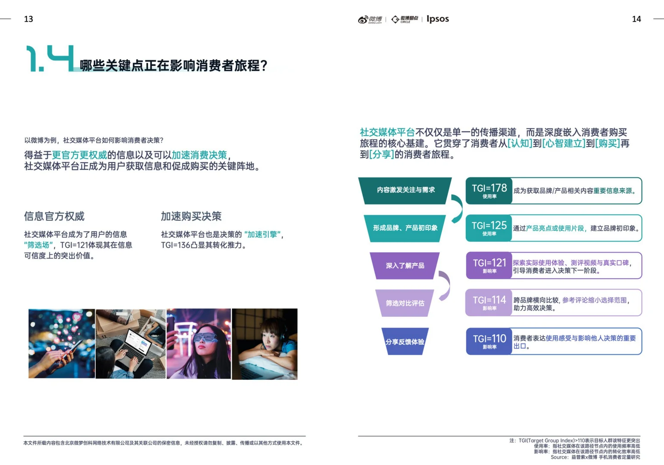Click the bracketed term [分享]
This screenshot has width=664, height=465.
coord(381,155)
